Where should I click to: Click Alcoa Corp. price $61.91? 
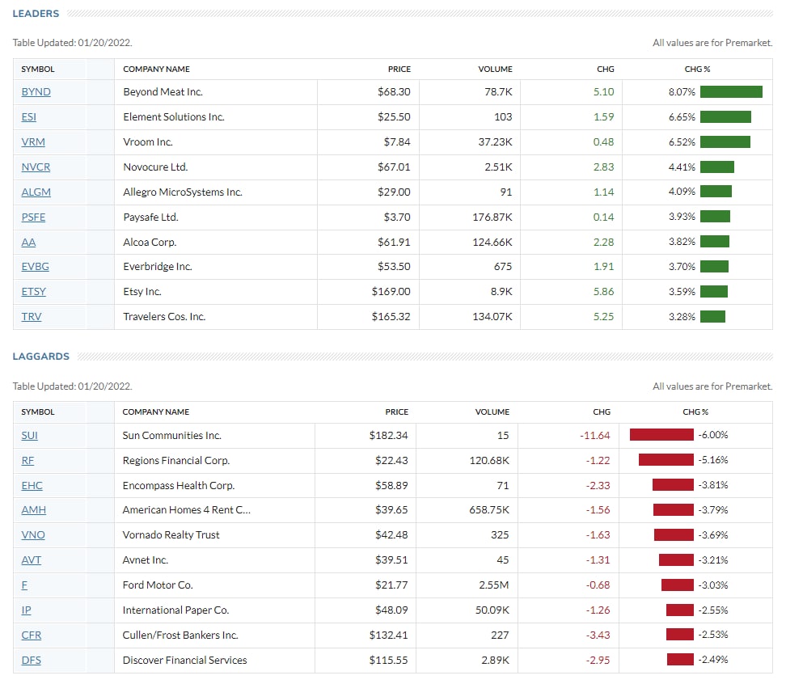pos(394,243)
